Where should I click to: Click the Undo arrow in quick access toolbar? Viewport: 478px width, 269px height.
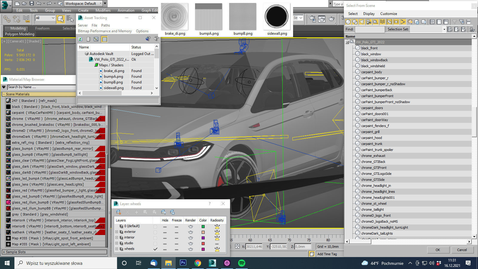click(39, 4)
